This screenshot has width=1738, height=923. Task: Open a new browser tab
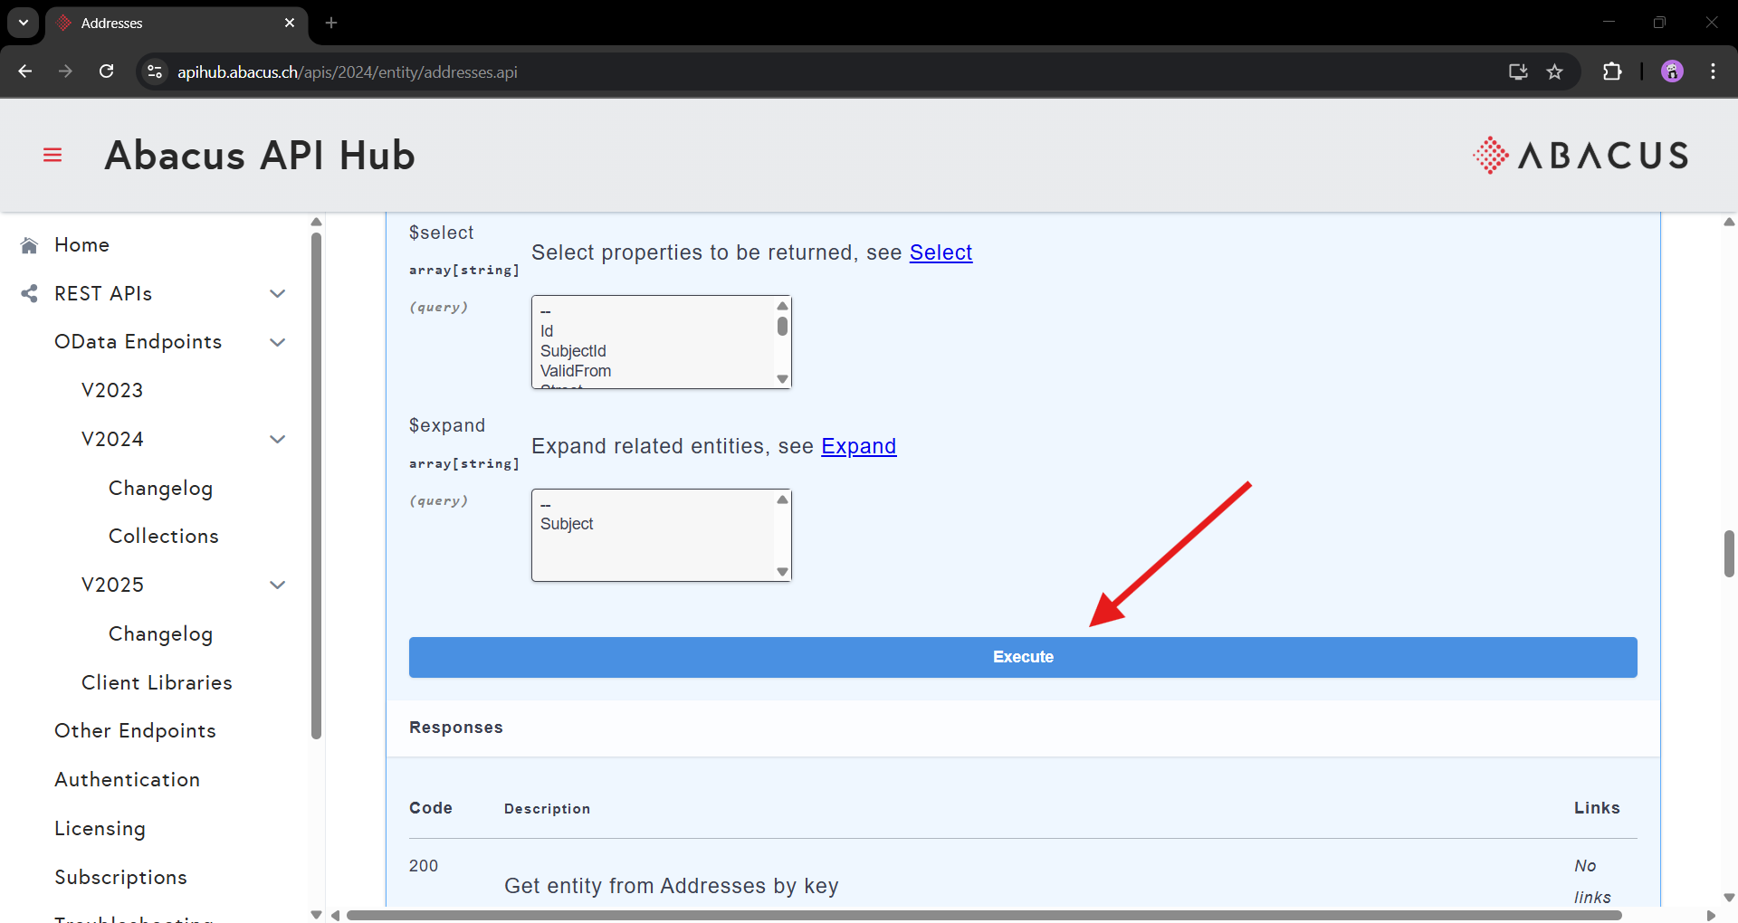(x=331, y=23)
